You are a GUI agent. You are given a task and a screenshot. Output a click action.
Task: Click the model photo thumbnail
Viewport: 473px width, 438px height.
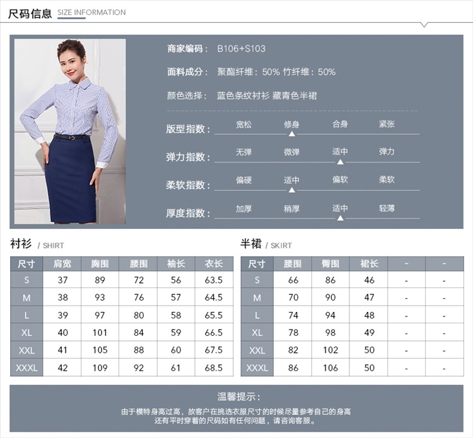point(70,131)
